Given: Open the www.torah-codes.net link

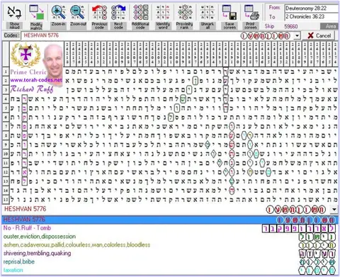Looking at the screenshot, I should click(x=36, y=80).
